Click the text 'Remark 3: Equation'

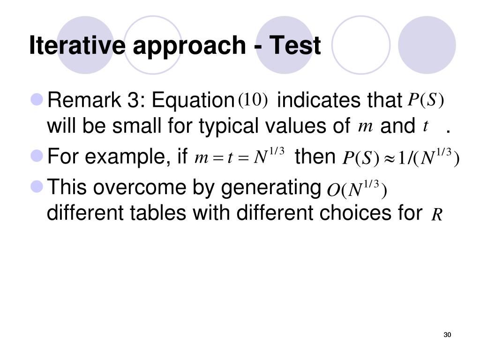coord(141,100)
